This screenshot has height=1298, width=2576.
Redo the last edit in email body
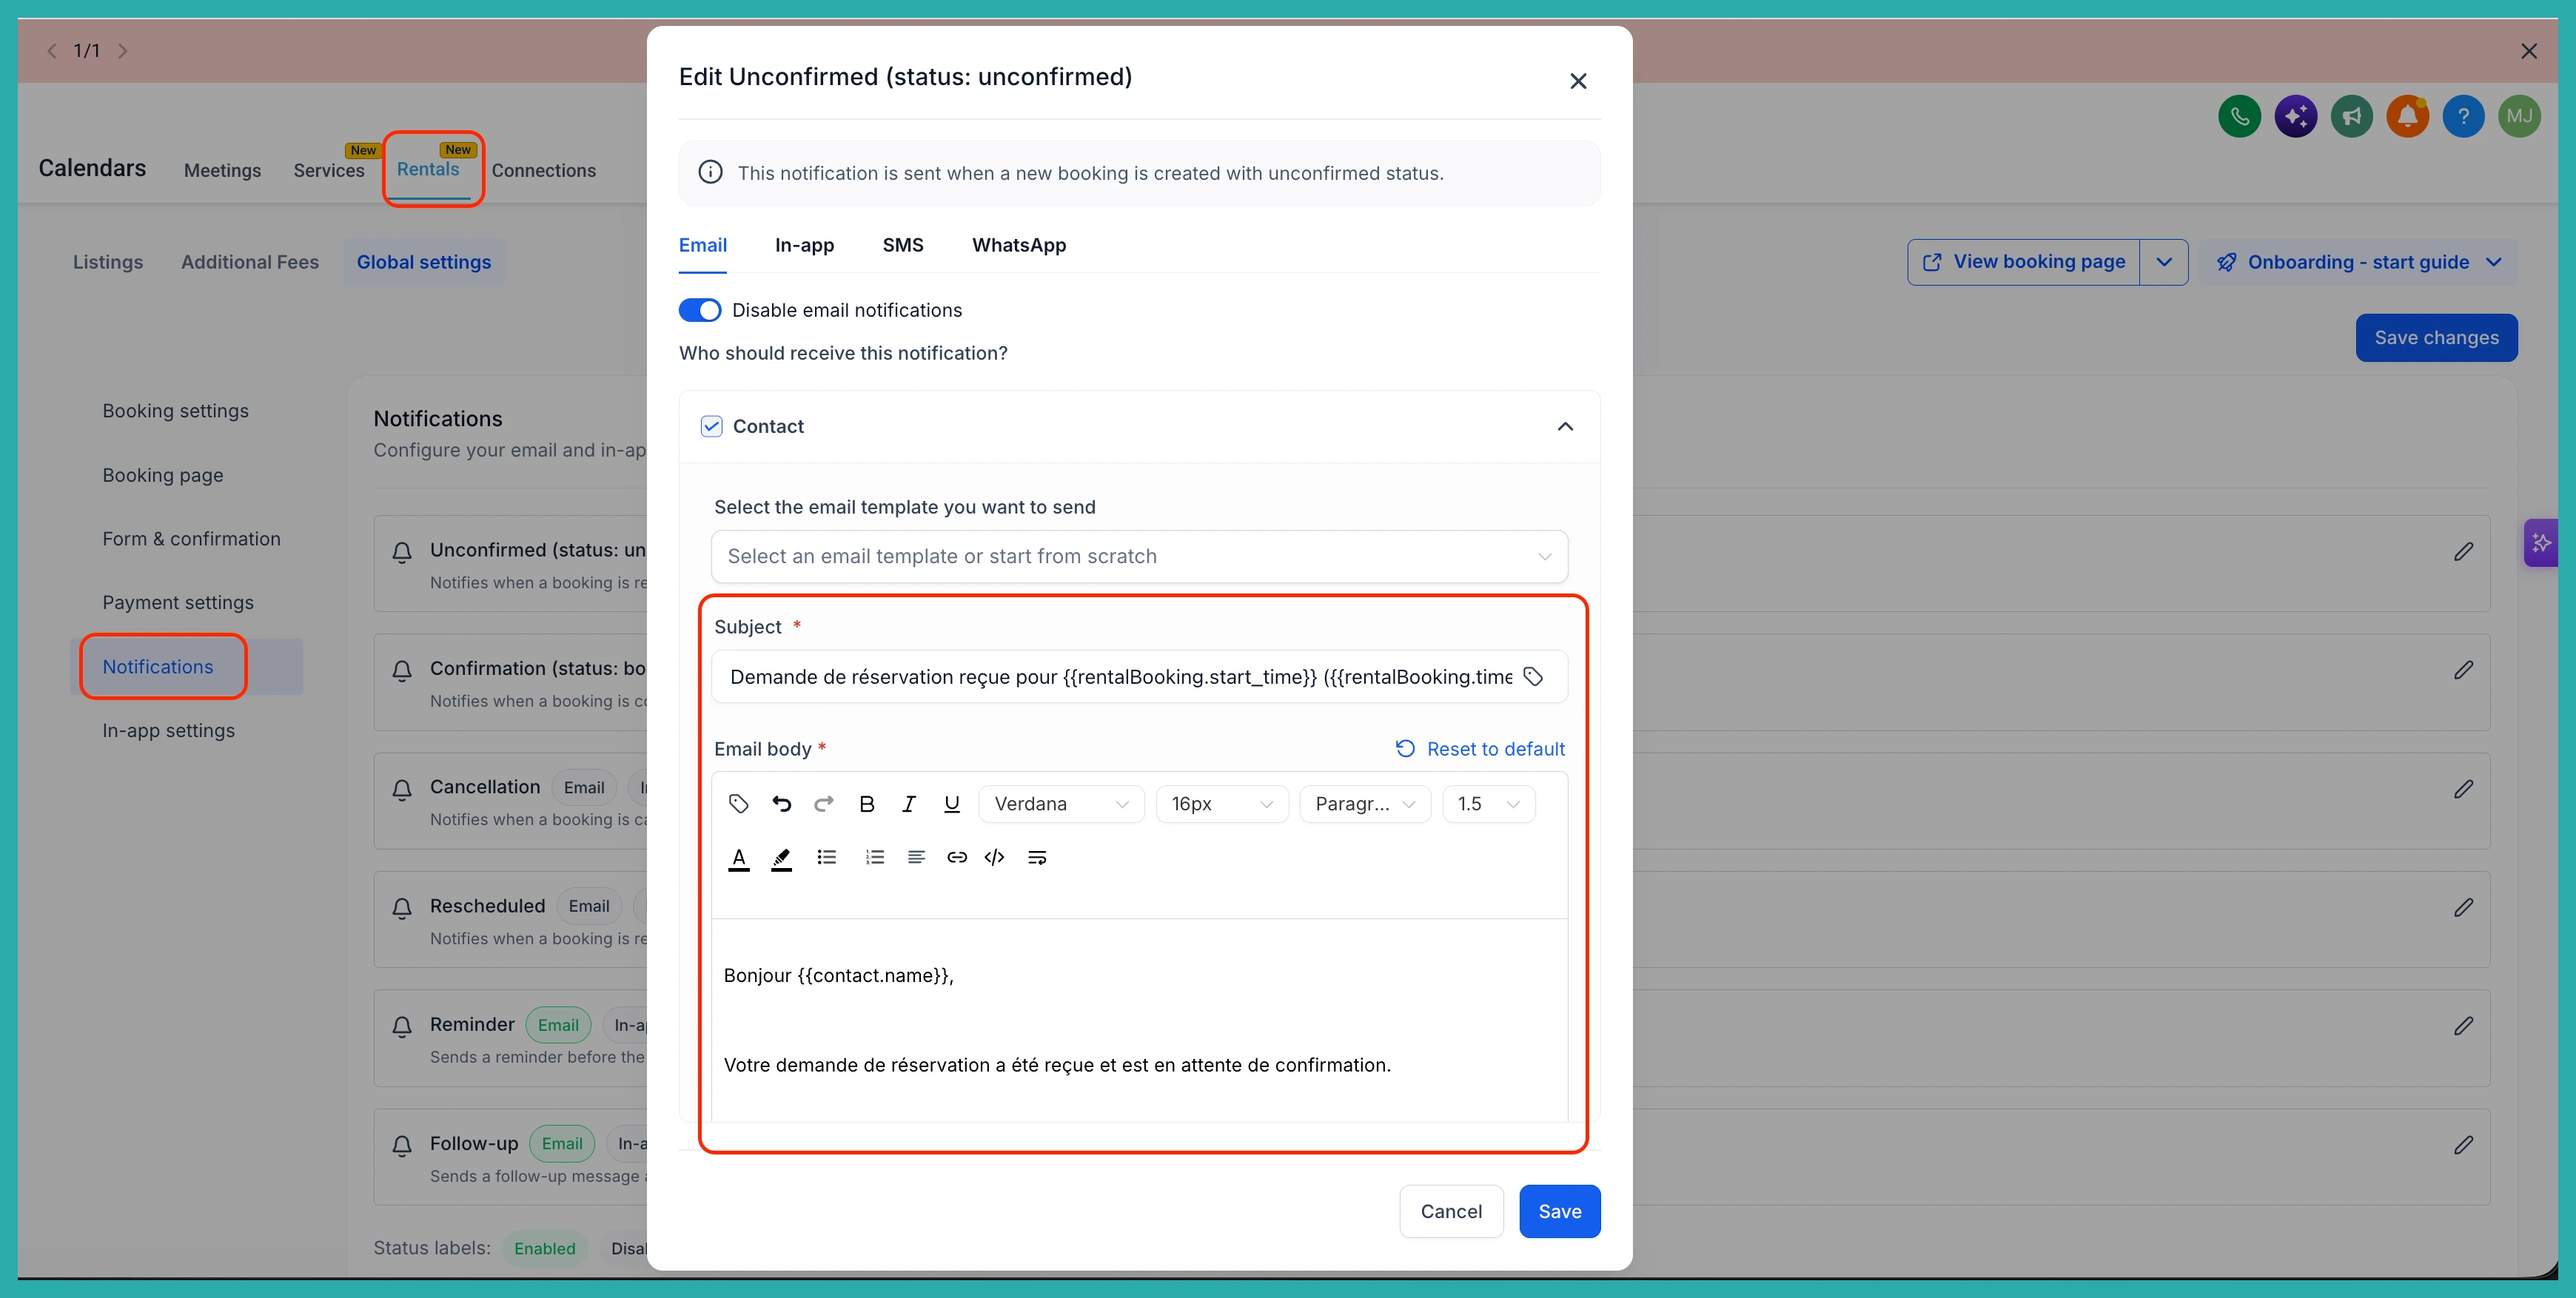point(824,804)
